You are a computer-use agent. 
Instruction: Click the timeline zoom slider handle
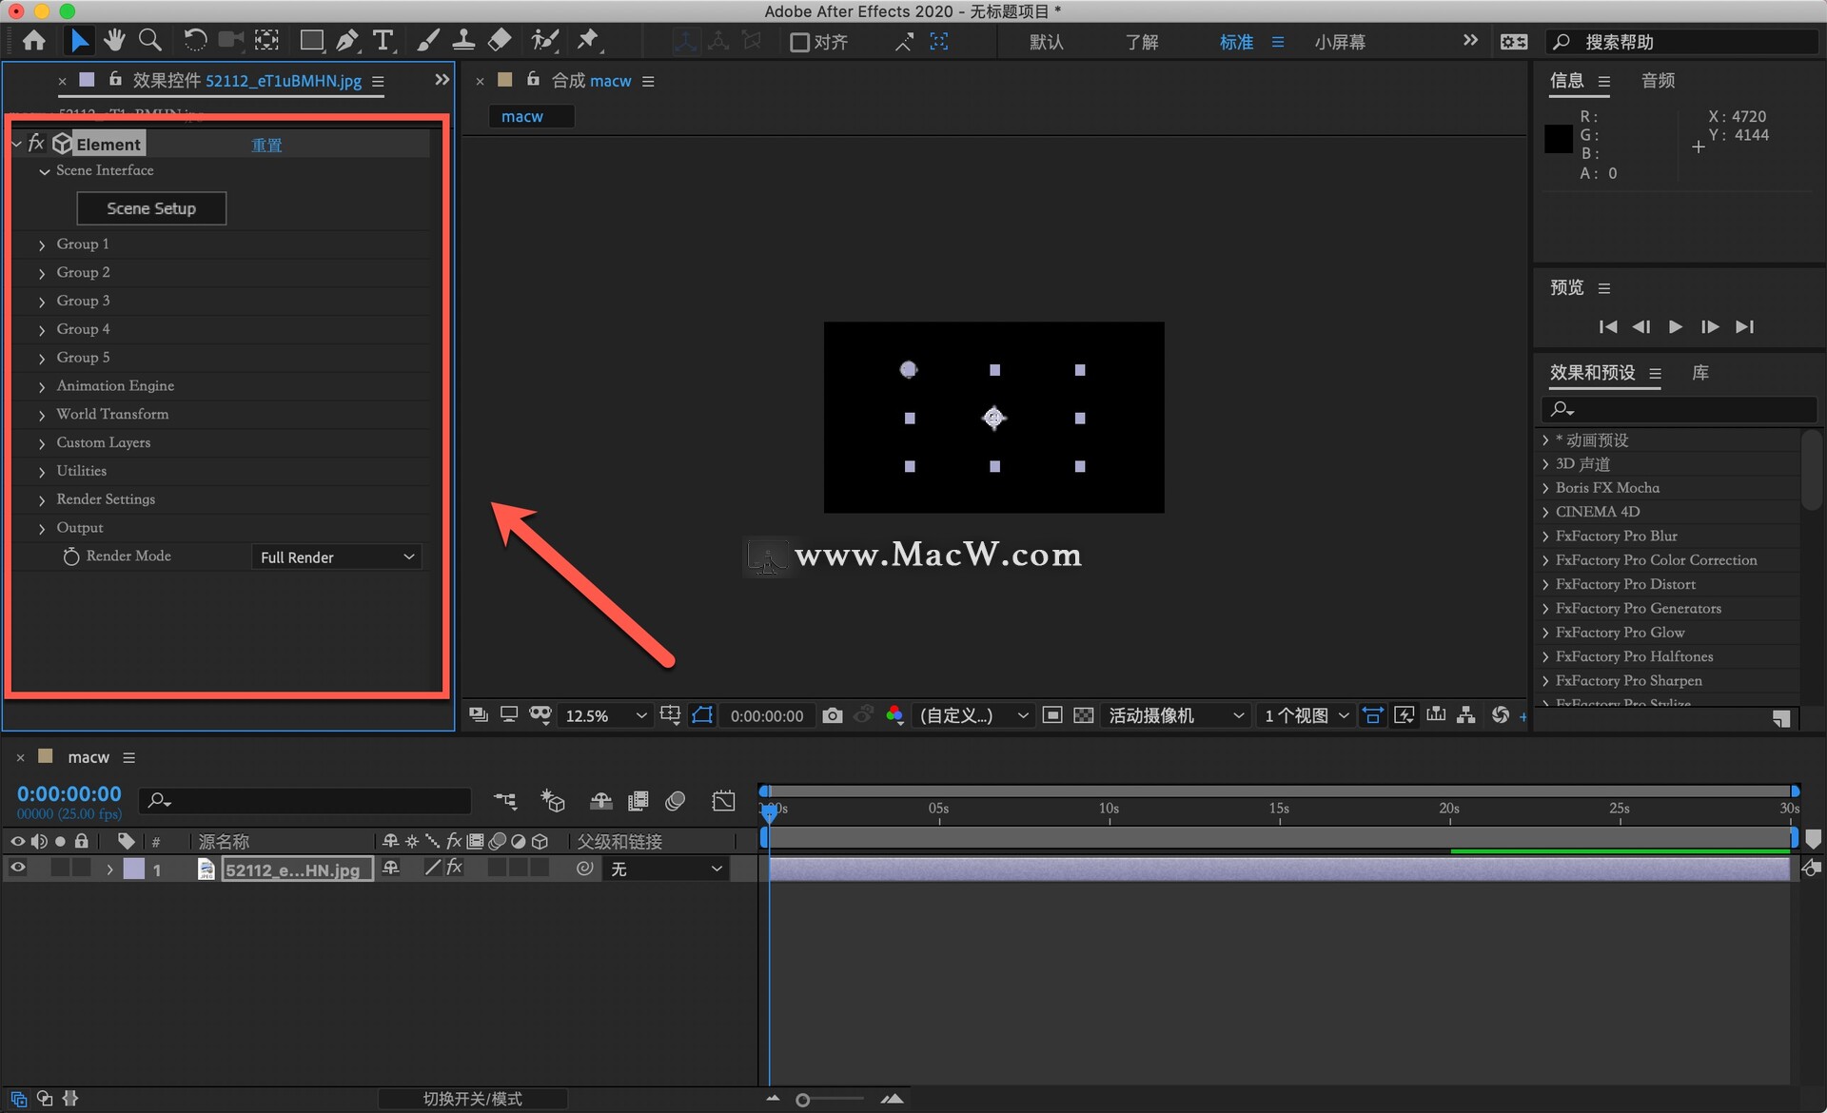tap(803, 1100)
